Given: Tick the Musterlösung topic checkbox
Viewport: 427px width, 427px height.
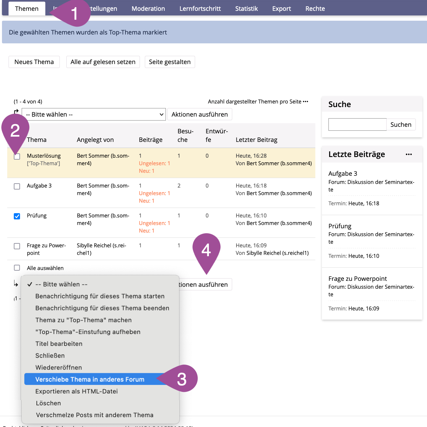Looking at the screenshot, I should pos(17,157).
